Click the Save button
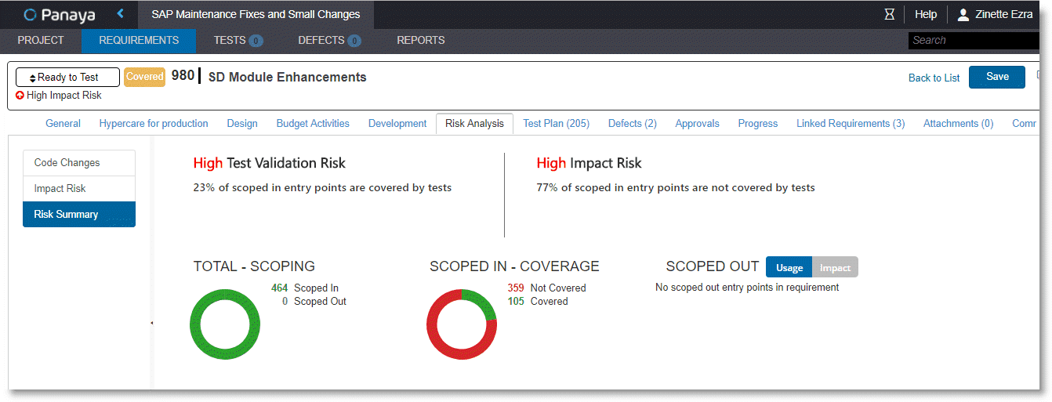 pos(997,77)
